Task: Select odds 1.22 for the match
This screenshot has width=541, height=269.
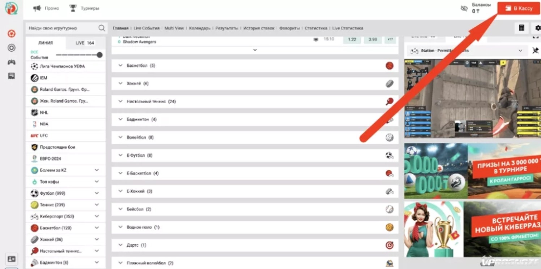Action: [352, 39]
